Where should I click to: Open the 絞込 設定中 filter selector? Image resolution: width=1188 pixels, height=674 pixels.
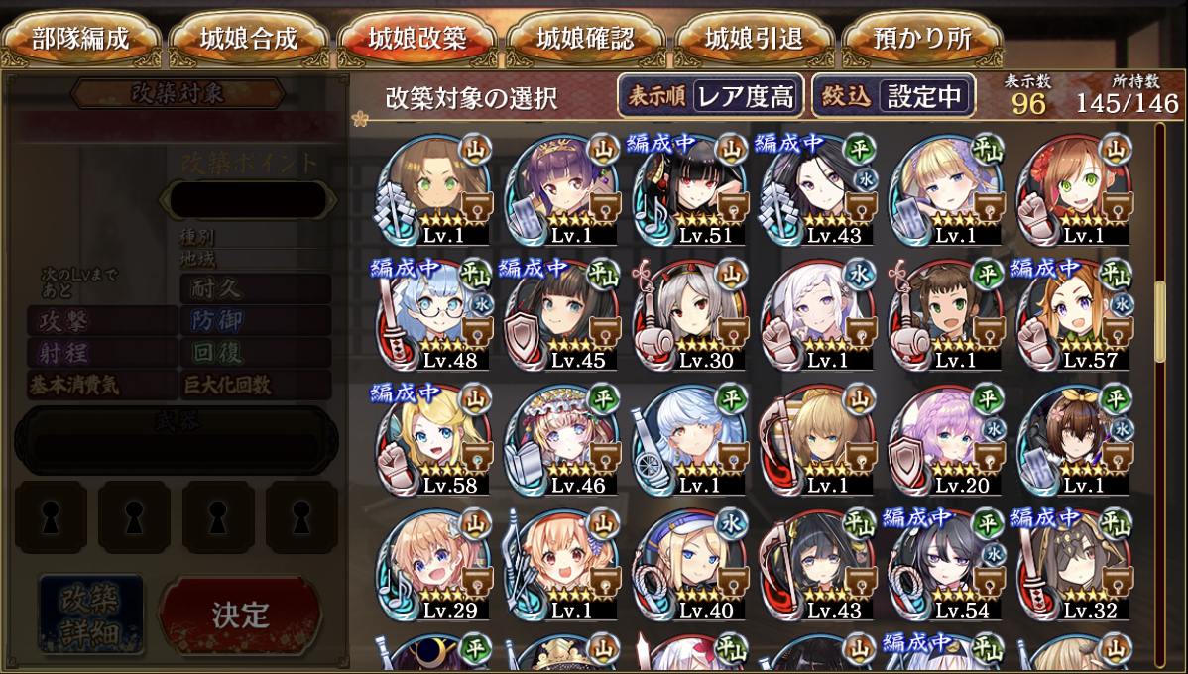coord(893,96)
